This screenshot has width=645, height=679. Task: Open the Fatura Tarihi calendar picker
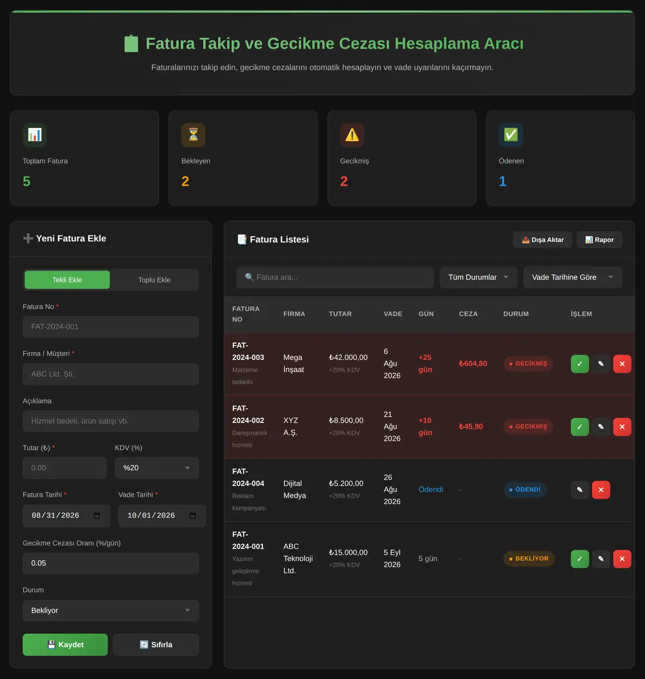point(97,516)
